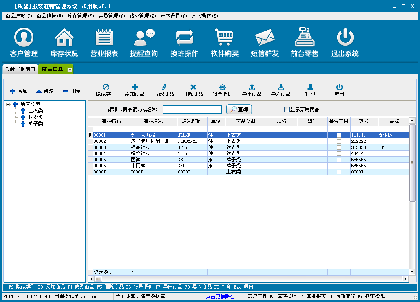Screen dimensions: 420x302
Task: Open 短信群发 envelope icon
Action: tap(265, 37)
